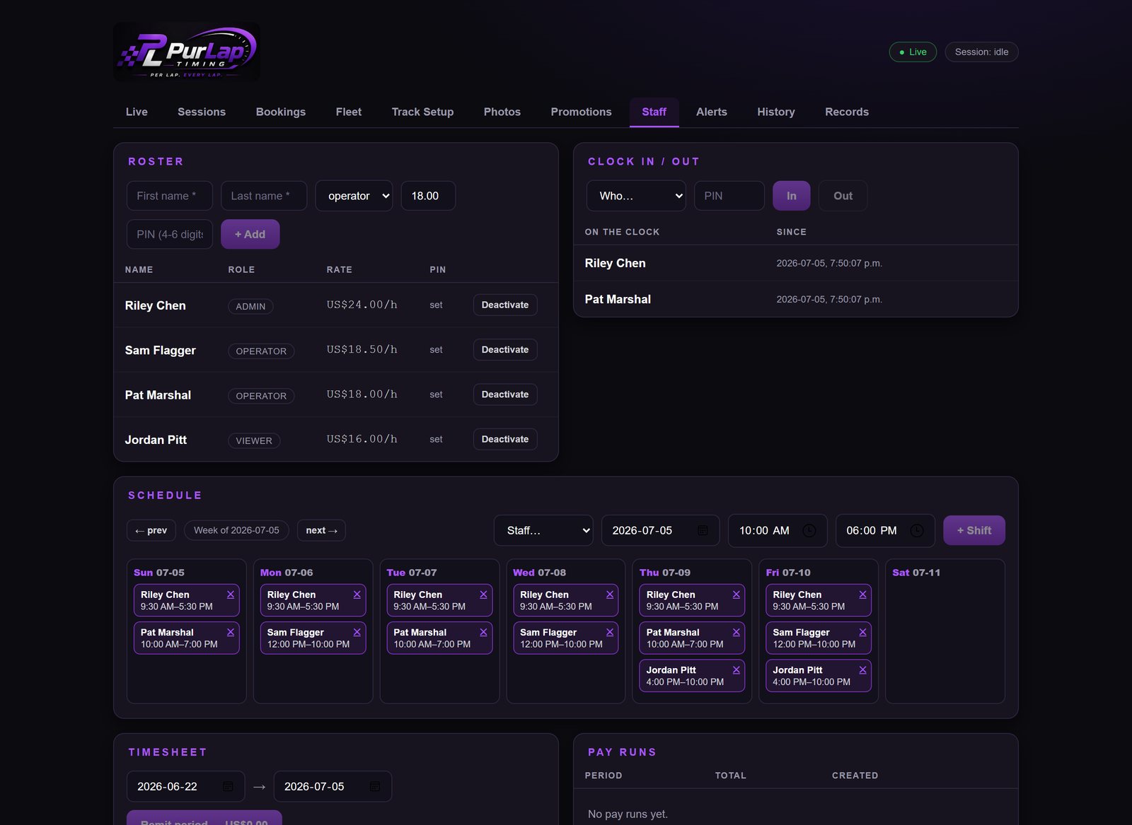Click the Live status badge

pos(913,52)
